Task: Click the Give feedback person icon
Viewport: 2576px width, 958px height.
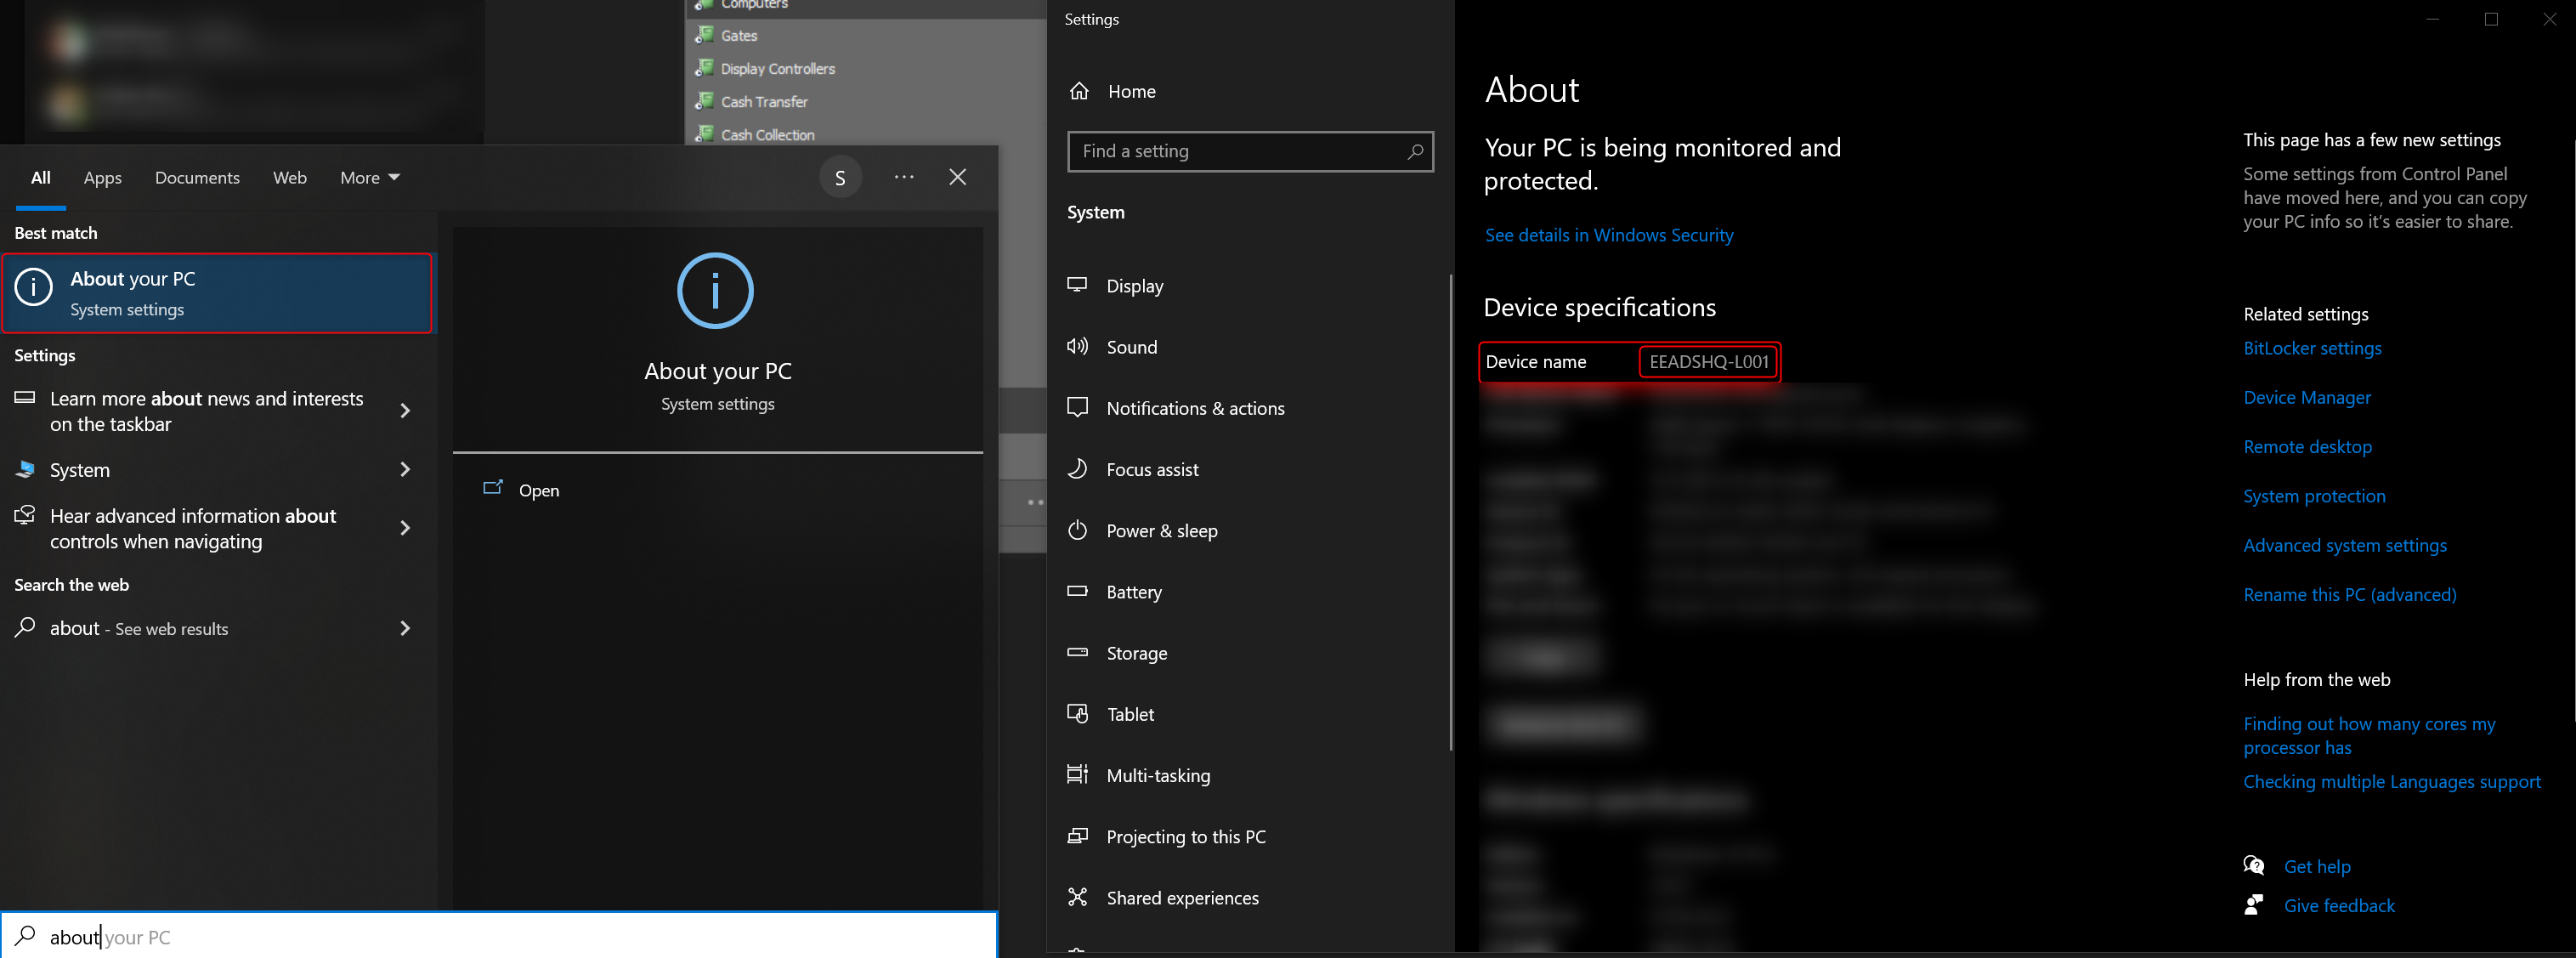Action: [x=2254, y=905]
